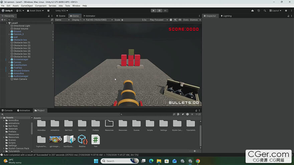Search by label tag icon in Project

pyautogui.click(x=183, y=114)
